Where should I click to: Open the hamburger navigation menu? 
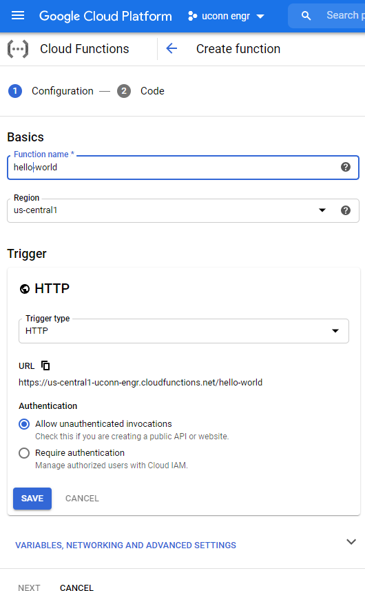coord(18,15)
